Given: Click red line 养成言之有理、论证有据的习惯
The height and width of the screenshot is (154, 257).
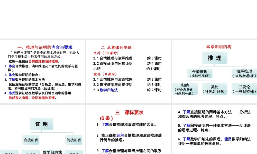Looking at the screenshot, I should [x=32, y=98].
